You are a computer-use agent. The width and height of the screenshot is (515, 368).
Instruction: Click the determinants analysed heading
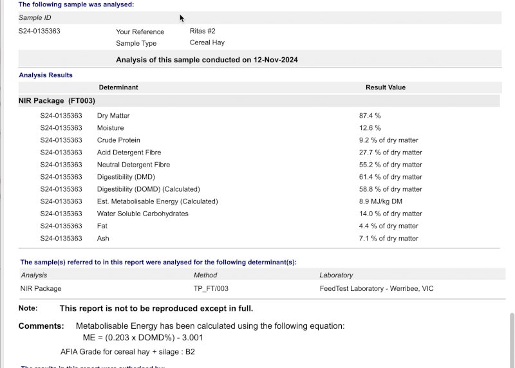[x=158, y=262]
